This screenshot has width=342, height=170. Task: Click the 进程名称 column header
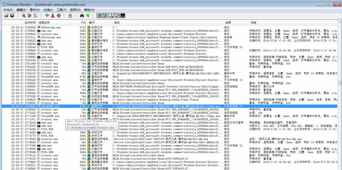point(44,23)
